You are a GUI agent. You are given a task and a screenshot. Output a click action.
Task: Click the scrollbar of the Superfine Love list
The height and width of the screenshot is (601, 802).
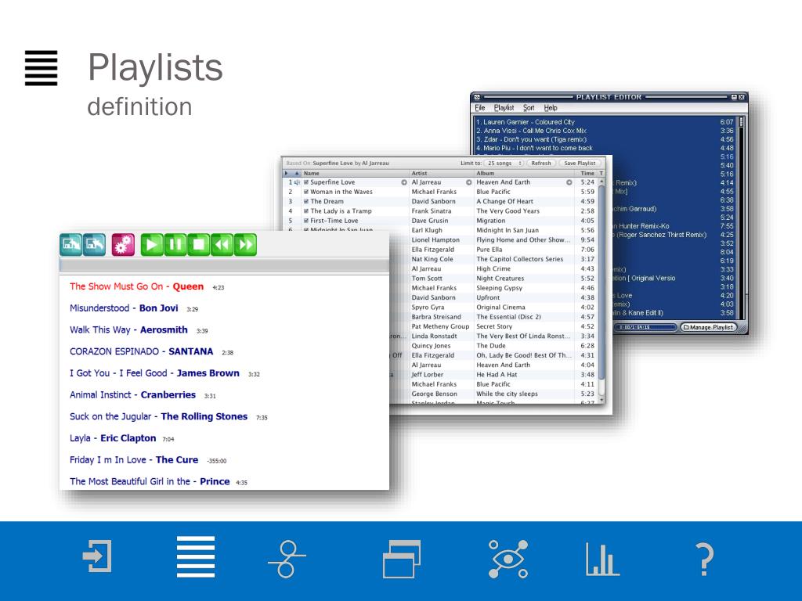pyautogui.click(x=601, y=290)
